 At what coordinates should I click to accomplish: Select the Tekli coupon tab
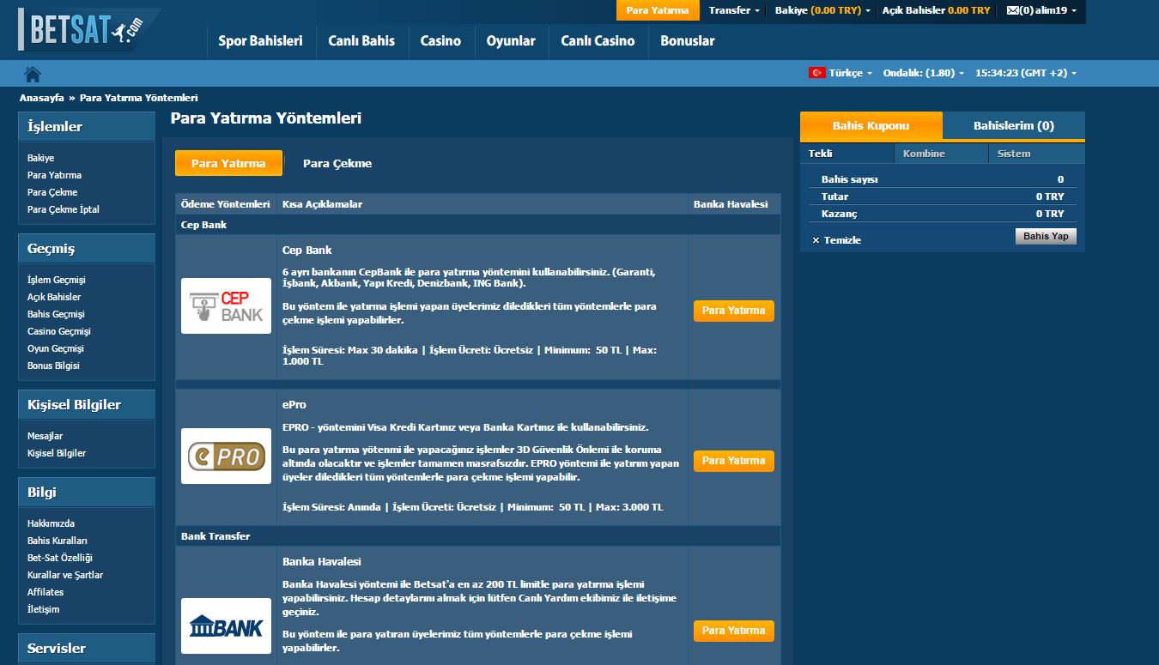pyautogui.click(x=846, y=154)
